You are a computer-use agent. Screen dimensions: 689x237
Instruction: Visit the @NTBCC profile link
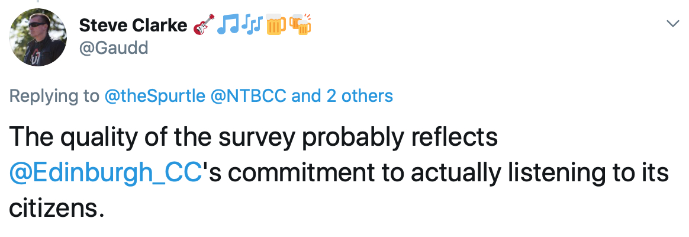tap(249, 95)
